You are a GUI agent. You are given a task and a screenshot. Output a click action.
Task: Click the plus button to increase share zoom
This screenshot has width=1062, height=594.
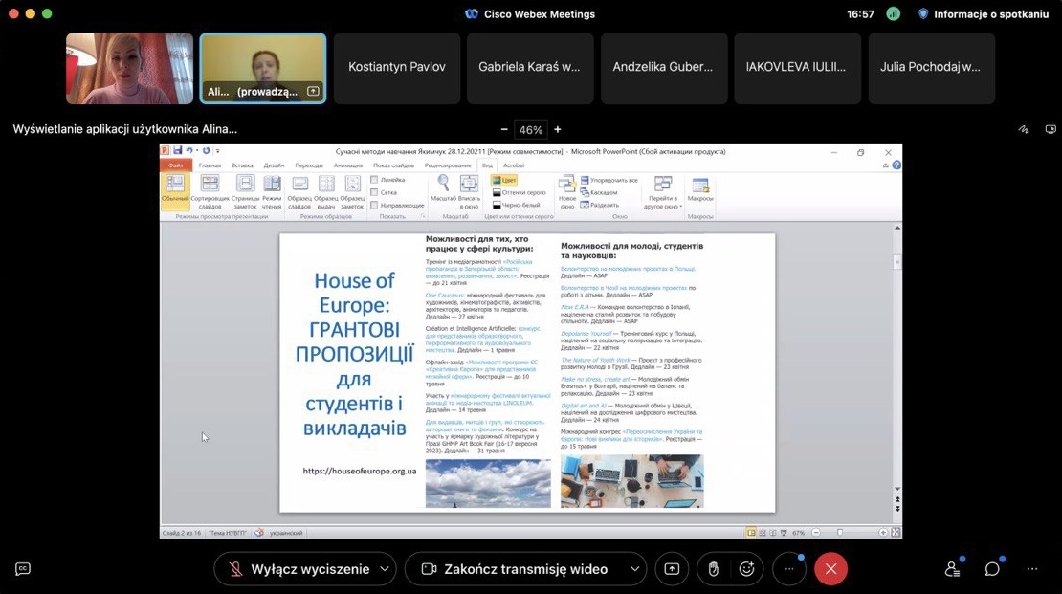[x=558, y=129]
